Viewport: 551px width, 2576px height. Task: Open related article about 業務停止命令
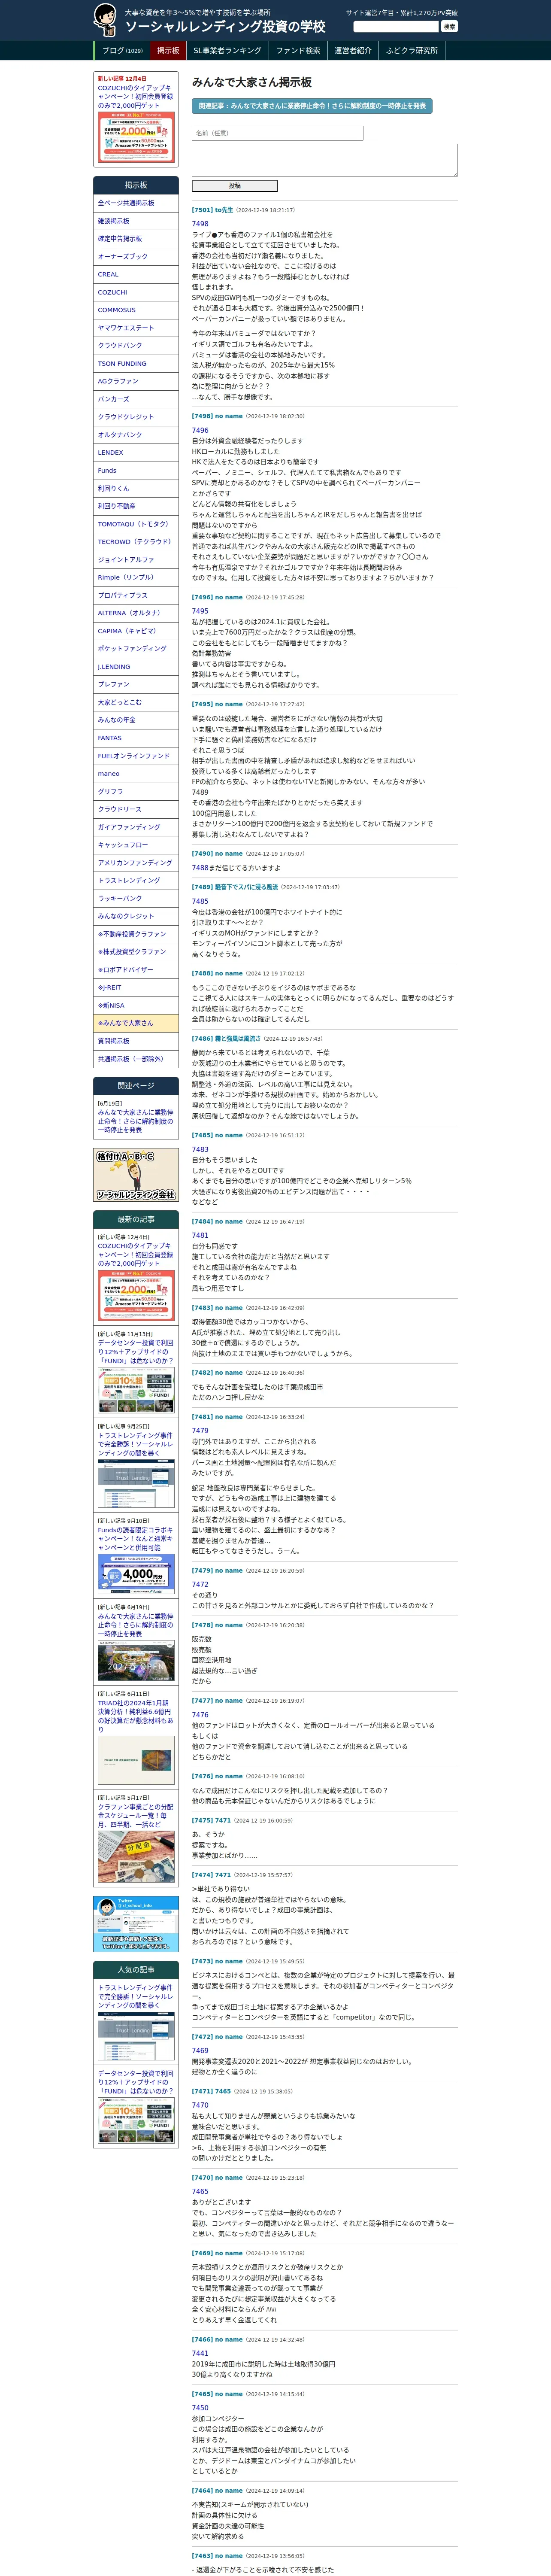pos(312,105)
